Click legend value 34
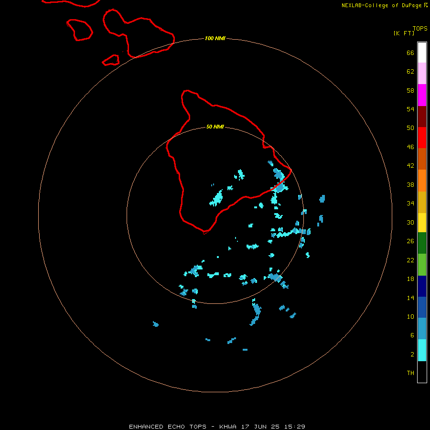This screenshot has width=430, height=430. (410, 203)
